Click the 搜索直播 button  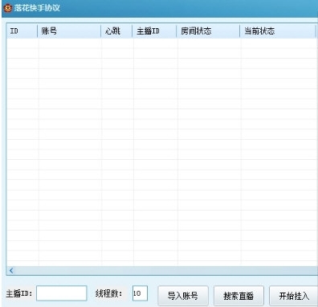coord(238,296)
